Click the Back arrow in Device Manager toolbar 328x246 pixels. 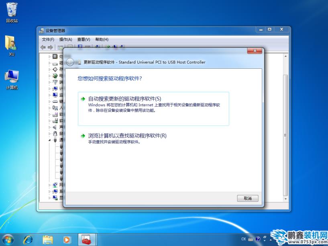[x=43, y=47]
